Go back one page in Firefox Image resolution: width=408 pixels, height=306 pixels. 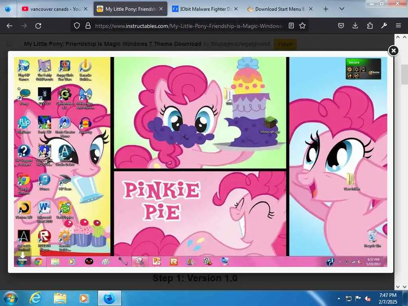10,26
